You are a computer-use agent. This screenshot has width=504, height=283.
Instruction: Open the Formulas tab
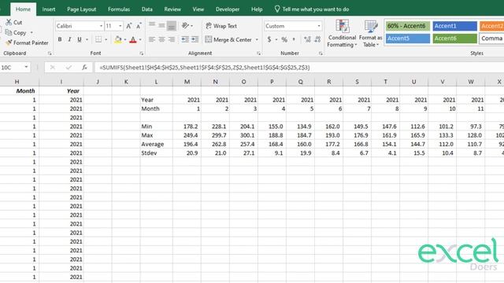click(x=119, y=9)
